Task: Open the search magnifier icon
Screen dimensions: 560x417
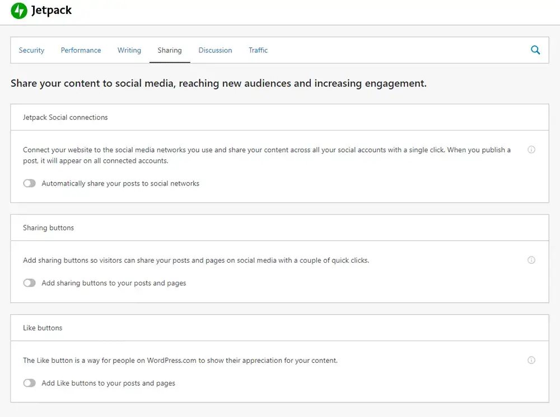Action: [x=535, y=50]
